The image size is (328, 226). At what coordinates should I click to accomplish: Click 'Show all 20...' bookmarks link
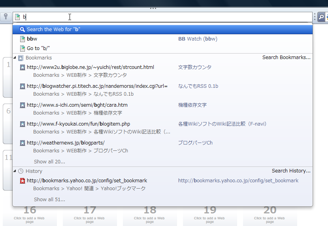(49, 161)
